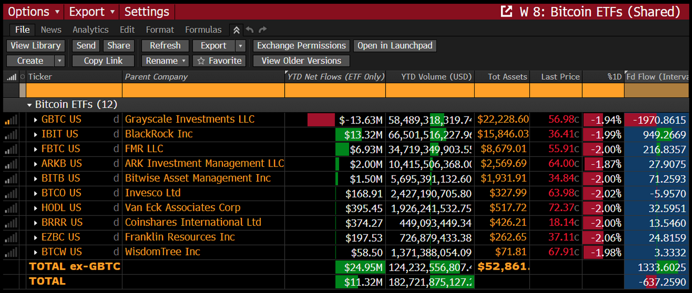Click the TOTAL ex-GBTC row label
Viewport: 692px width, 293px height.
coord(75,266)
